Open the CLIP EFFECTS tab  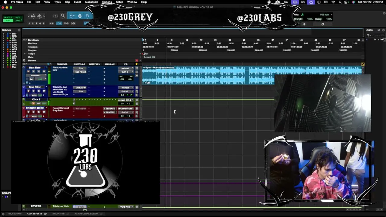coord(35,214)
